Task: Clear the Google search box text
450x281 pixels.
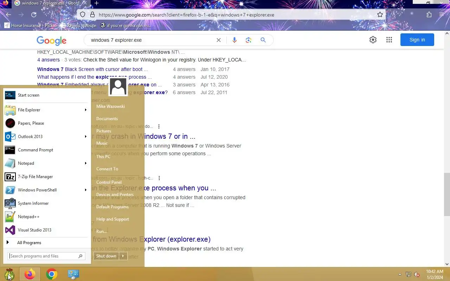Action: [x=219, y=40]
